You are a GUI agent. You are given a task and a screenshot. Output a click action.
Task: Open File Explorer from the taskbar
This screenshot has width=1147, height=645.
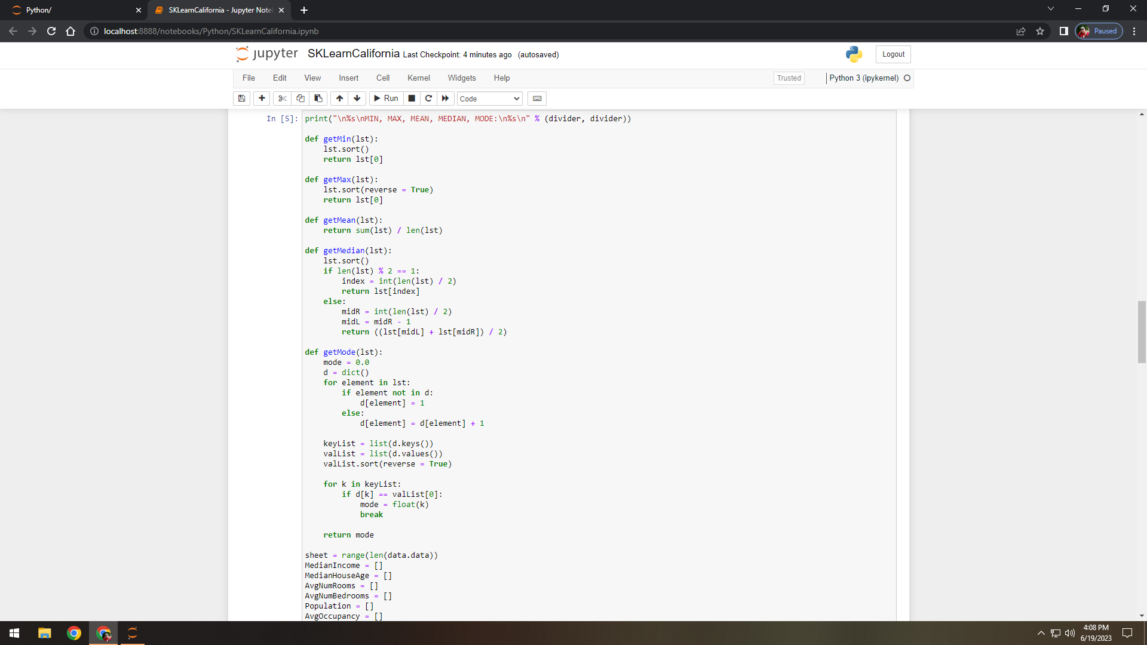45,633
